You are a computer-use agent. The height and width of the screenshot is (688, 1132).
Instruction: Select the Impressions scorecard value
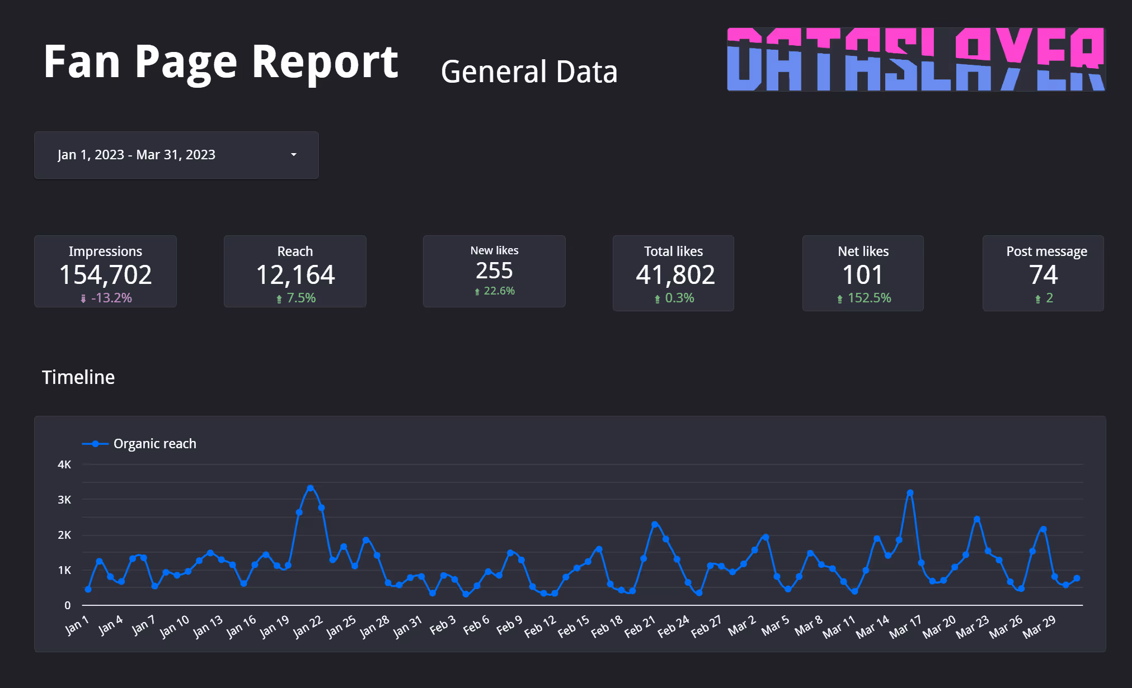[x=105, y=274]
